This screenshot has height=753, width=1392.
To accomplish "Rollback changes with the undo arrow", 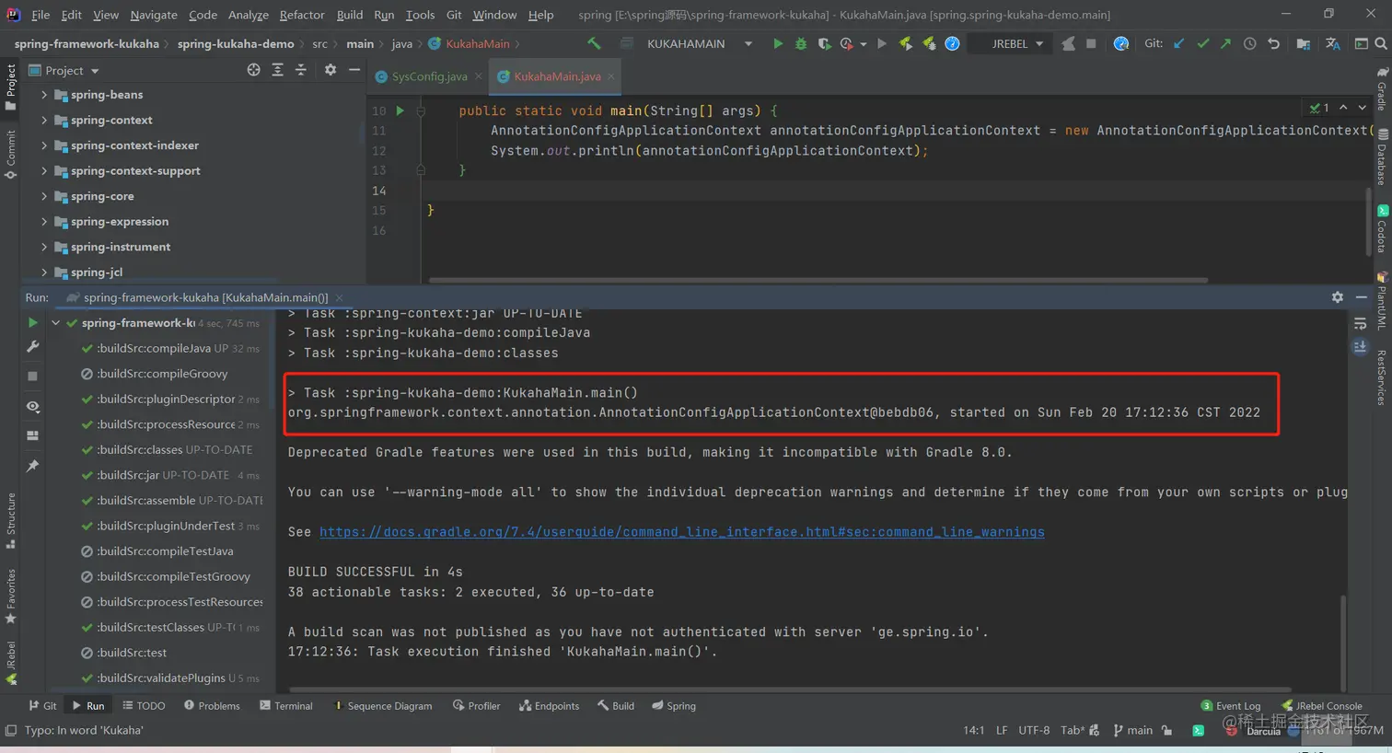I will pos(1273,43).
